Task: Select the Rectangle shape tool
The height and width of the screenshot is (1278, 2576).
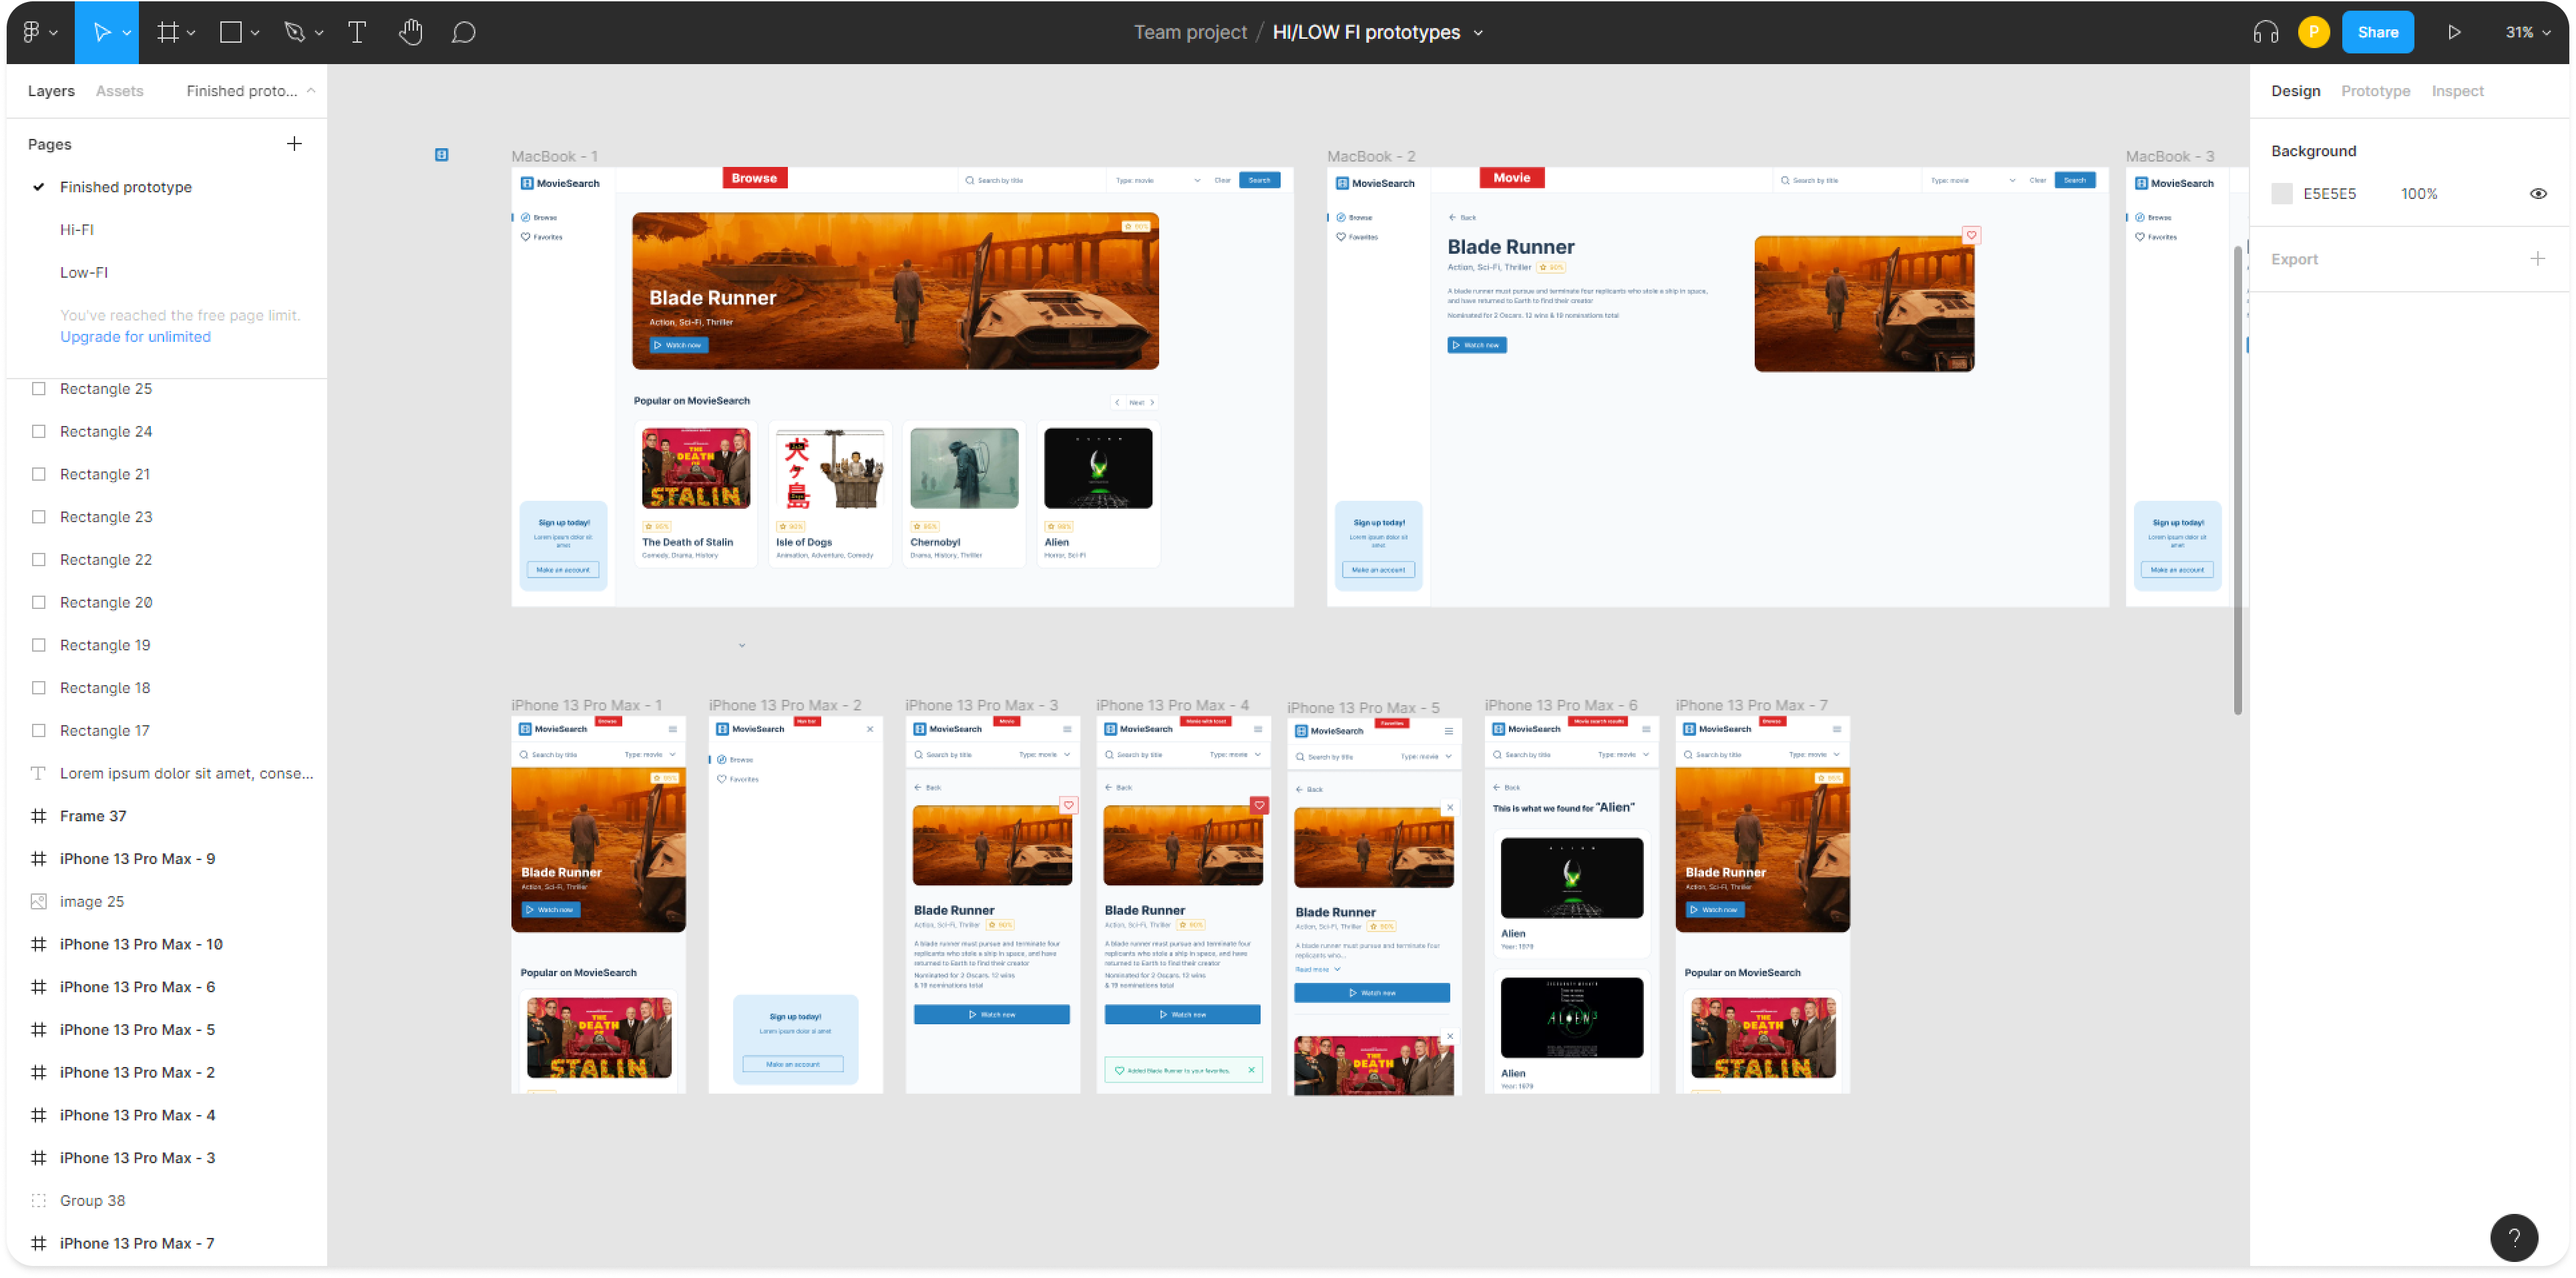Action: tap(231, 31)
